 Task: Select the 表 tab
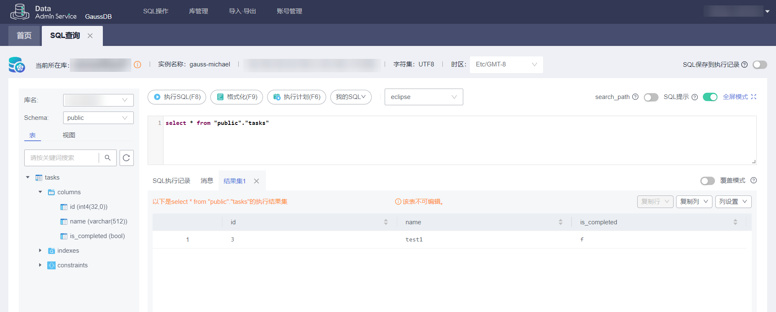pyautogui.click(x=32, y=135)
